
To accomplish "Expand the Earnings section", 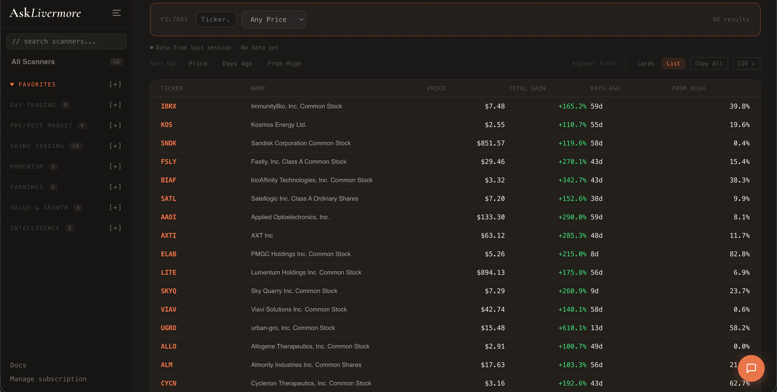I will point(115,187).
